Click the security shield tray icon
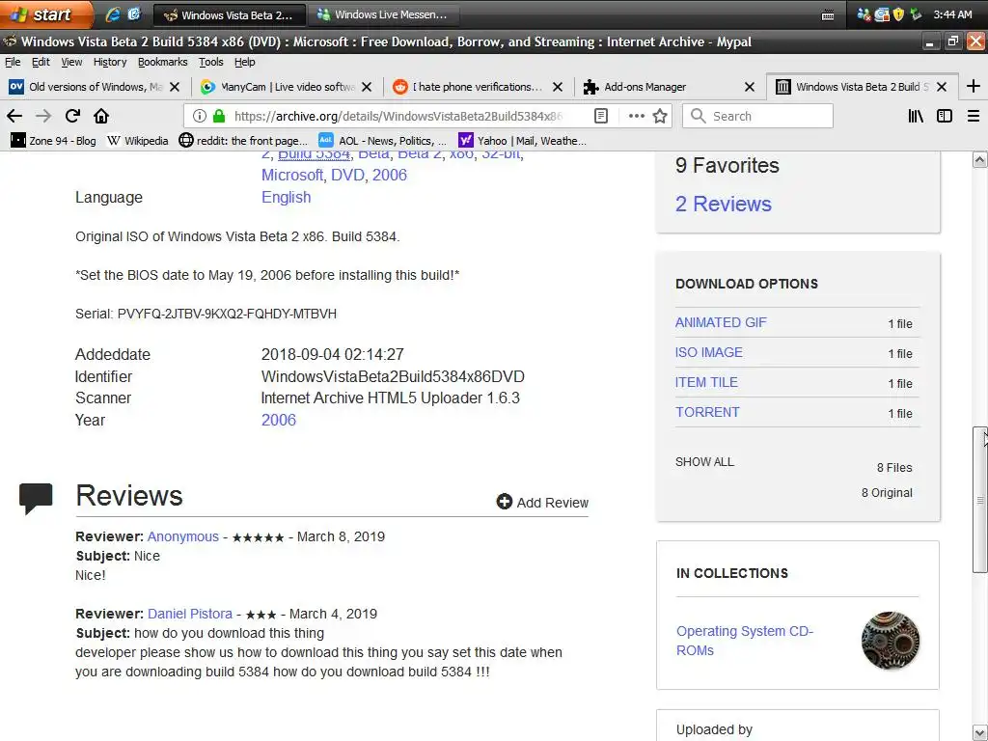This screenshot has height=741, width=988. click(898, 14)
